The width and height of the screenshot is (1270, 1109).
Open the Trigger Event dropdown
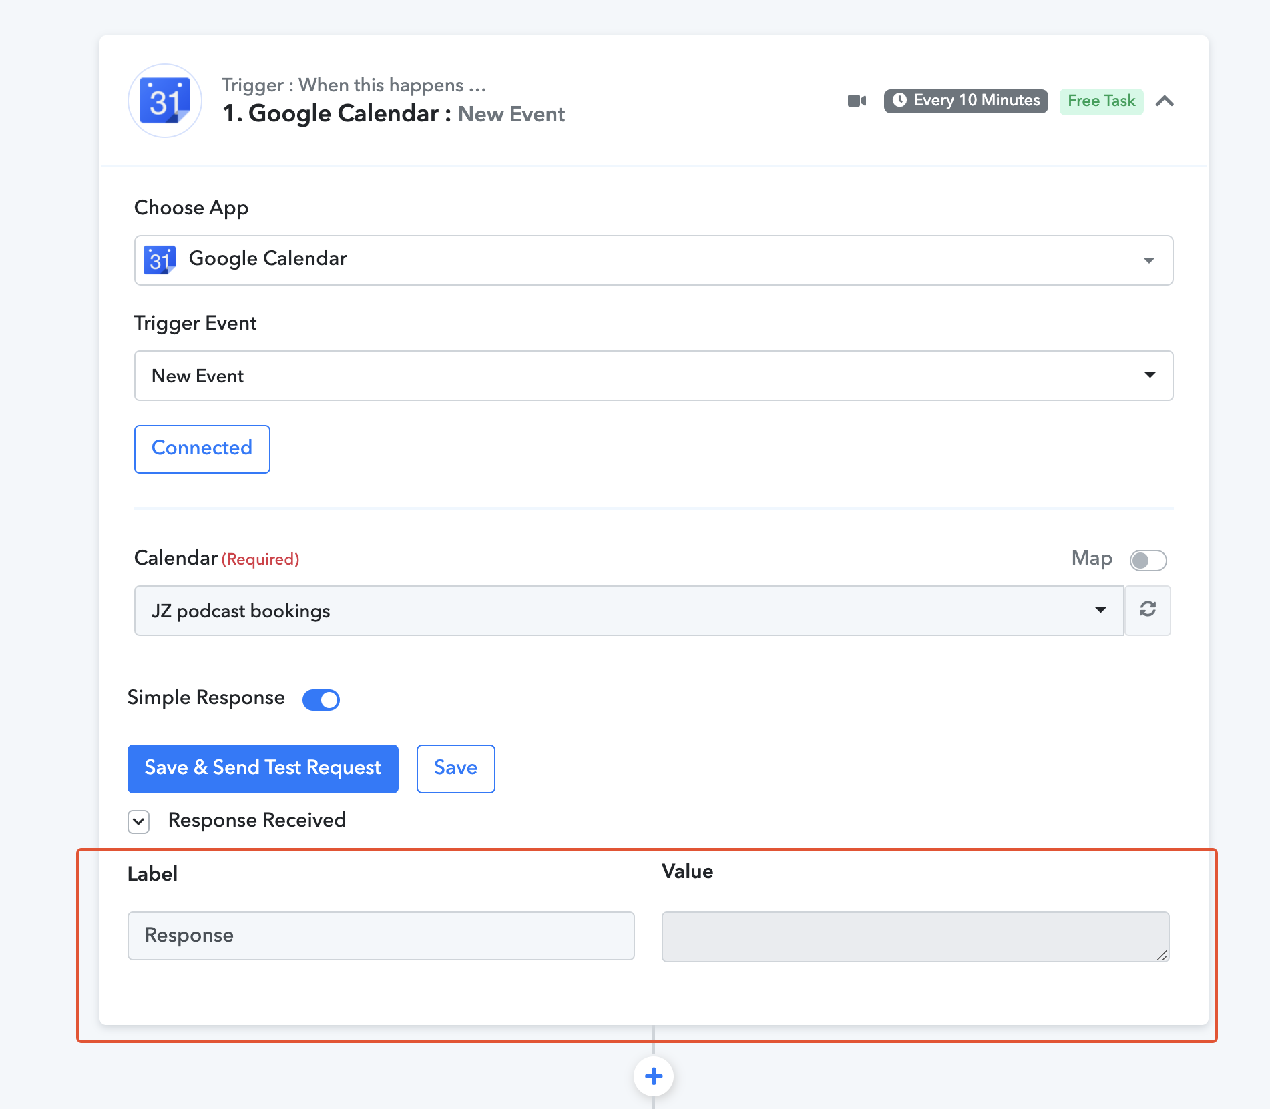[x=654, y=376]
